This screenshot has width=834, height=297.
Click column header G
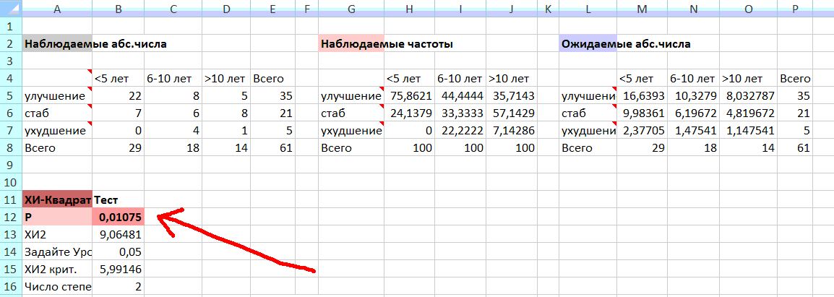(x=351, y=9)
